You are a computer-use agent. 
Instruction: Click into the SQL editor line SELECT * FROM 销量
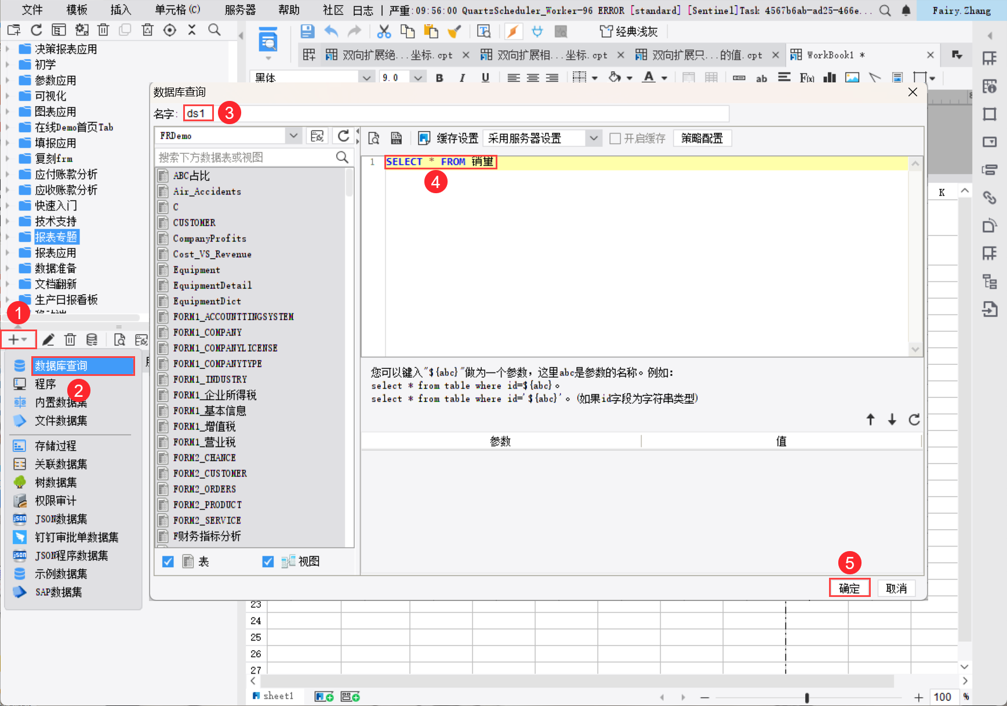(x=440, y=162)
